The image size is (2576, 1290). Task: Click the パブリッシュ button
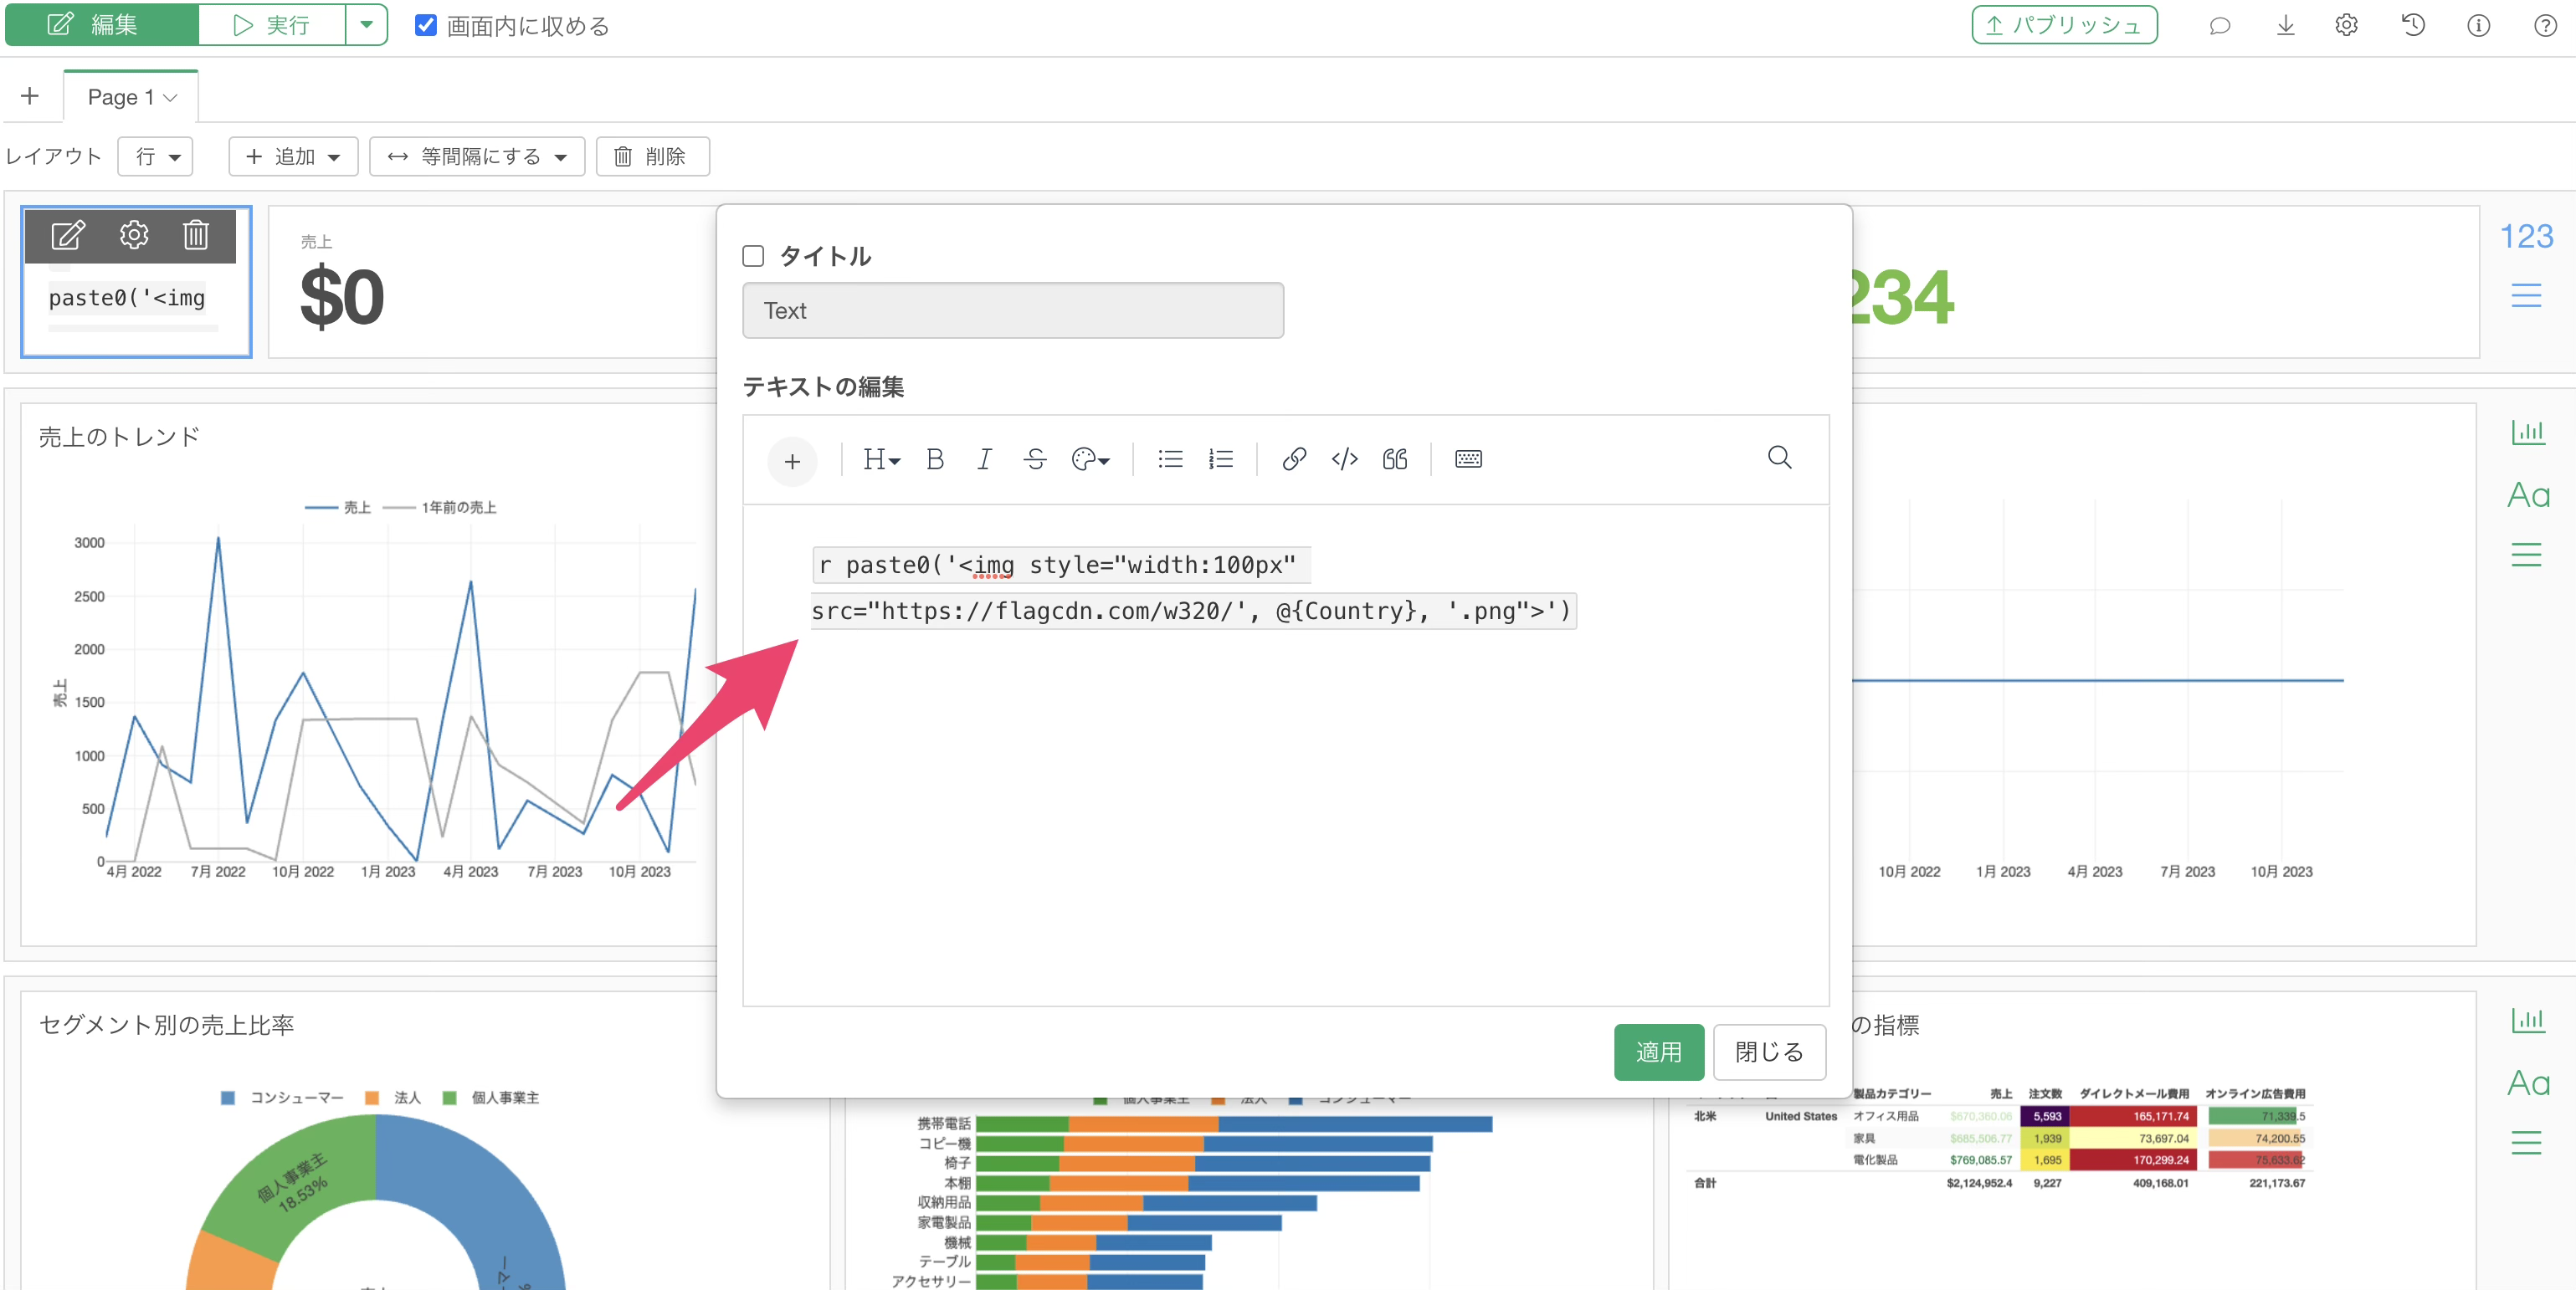2064,25
